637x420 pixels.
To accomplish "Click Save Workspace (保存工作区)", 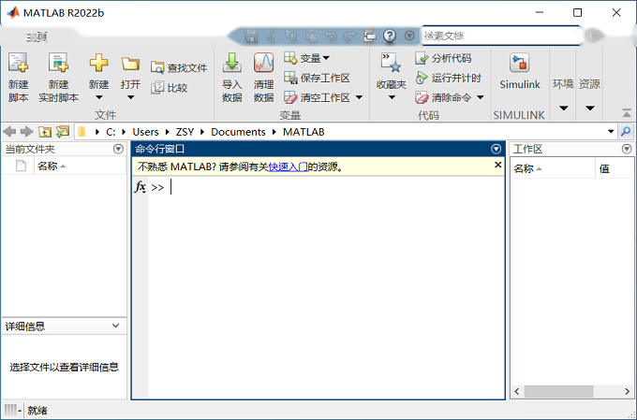I will (317, 78).
